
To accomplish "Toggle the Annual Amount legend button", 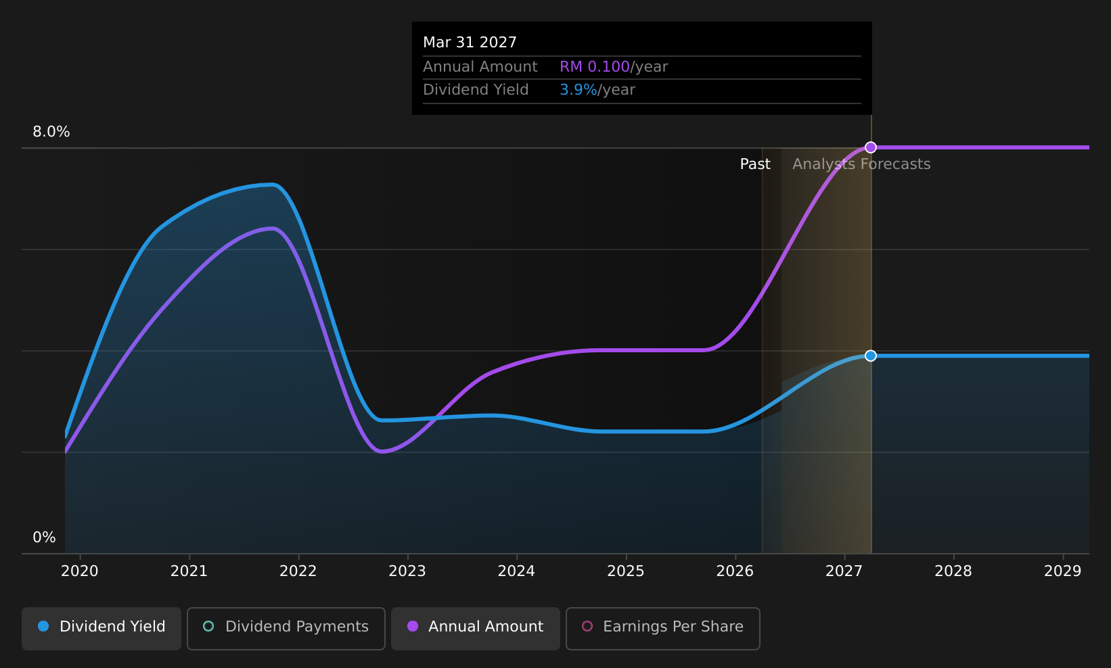I will tap(476, 629).
